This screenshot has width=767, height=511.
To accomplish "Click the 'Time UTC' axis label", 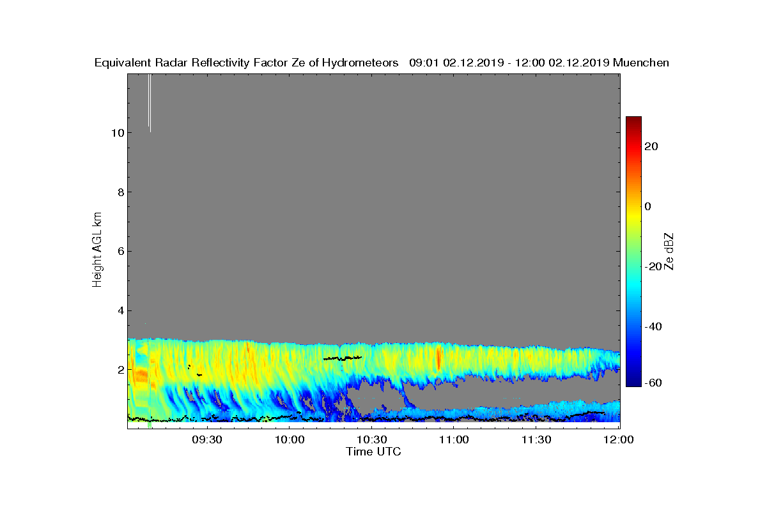I will 374,452.
